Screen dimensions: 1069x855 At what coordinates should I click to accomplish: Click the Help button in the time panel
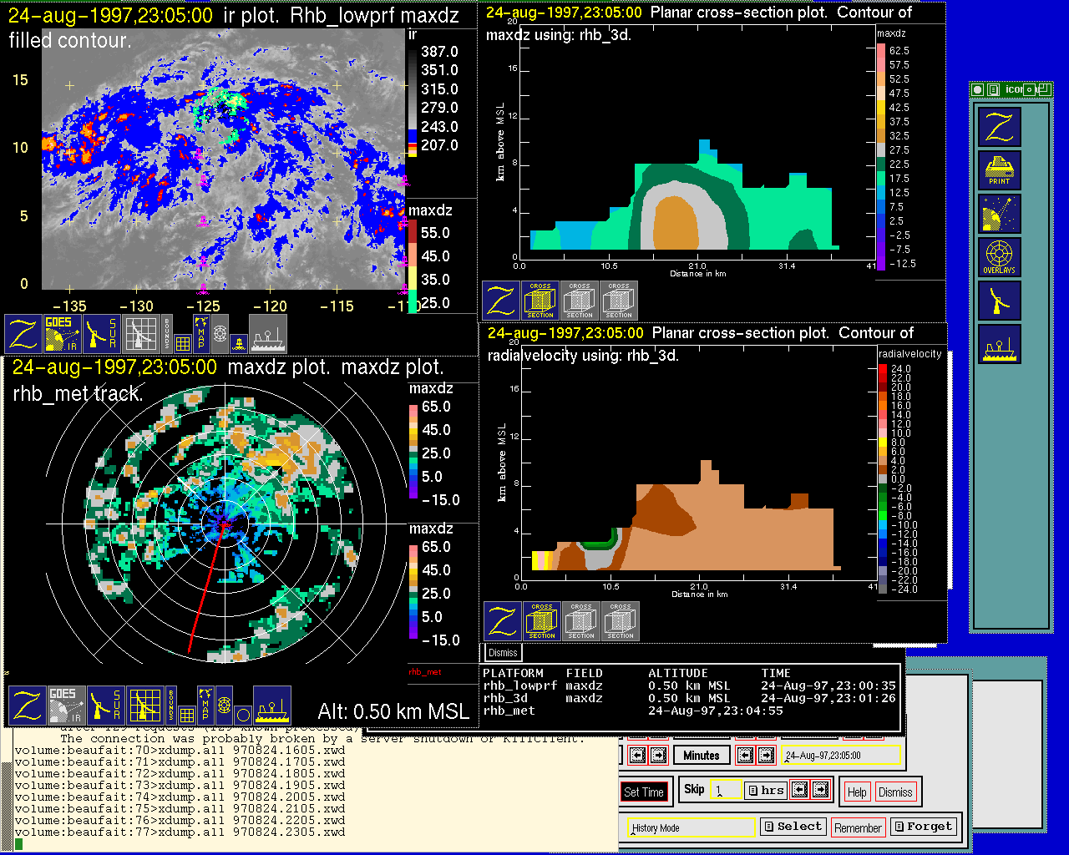(x=857, y=792)
